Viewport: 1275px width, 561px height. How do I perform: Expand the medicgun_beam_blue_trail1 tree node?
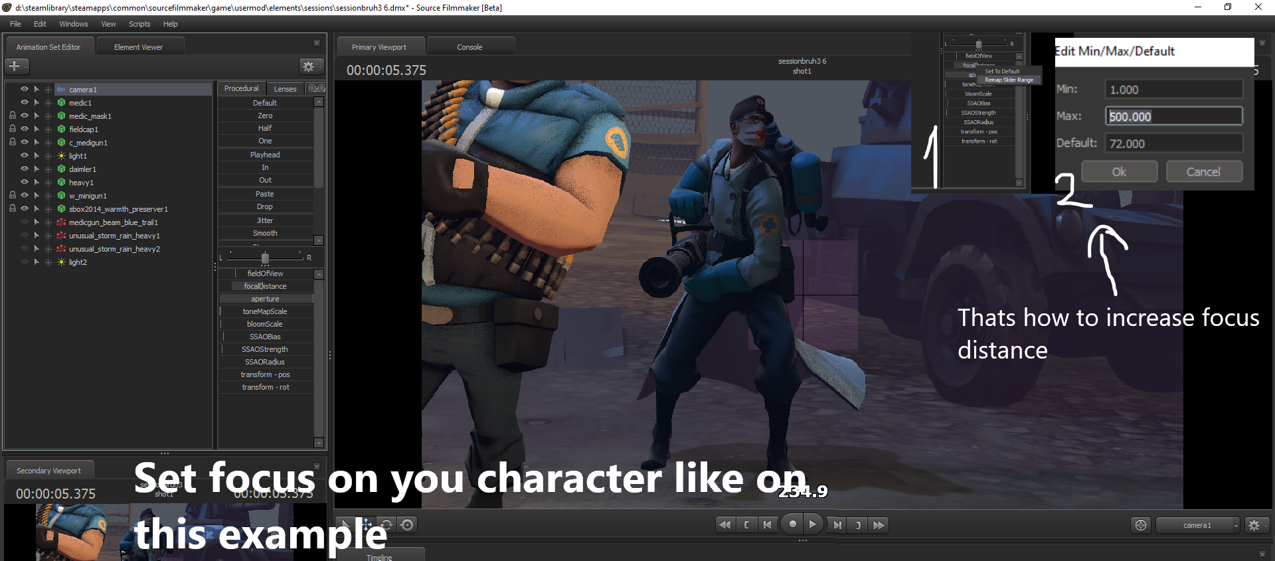48,222
